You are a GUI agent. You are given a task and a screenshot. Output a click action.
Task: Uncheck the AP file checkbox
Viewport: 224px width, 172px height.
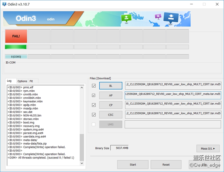(x=94, y=95)
